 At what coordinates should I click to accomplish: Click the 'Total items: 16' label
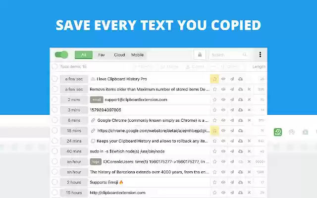73,67
